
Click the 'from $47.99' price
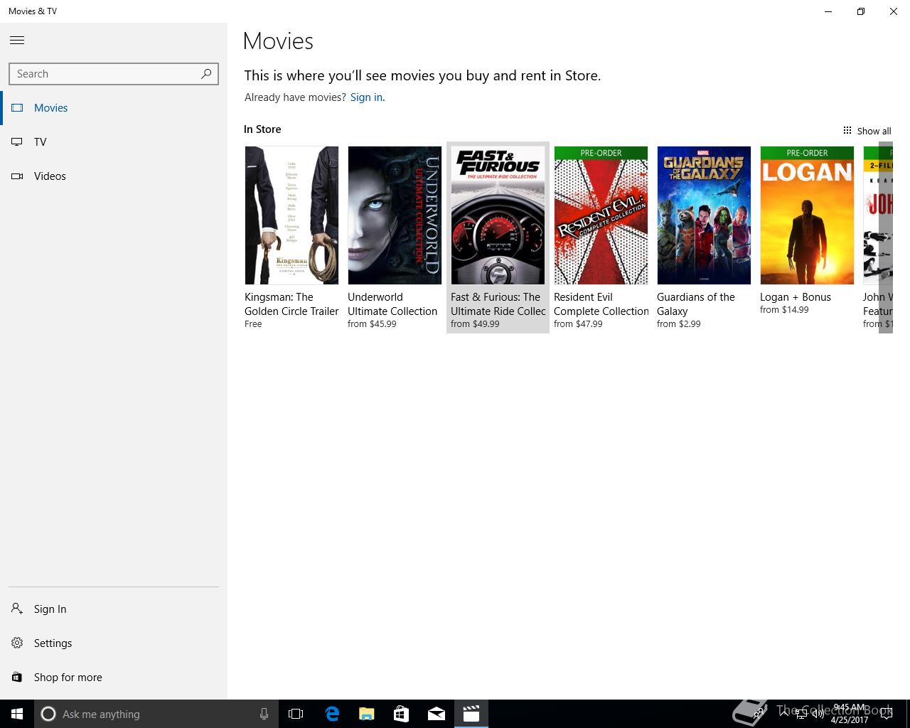click(578, 324)
